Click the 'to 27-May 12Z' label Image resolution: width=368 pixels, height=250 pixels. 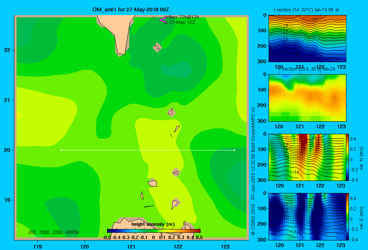tap(180, 22)
